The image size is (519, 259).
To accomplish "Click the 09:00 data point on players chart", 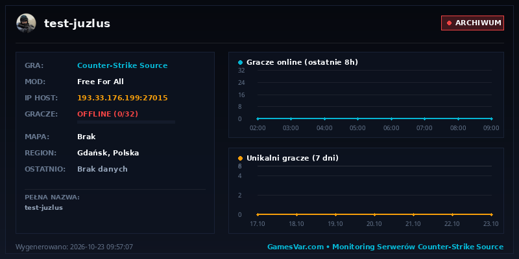I will [492, 118].
